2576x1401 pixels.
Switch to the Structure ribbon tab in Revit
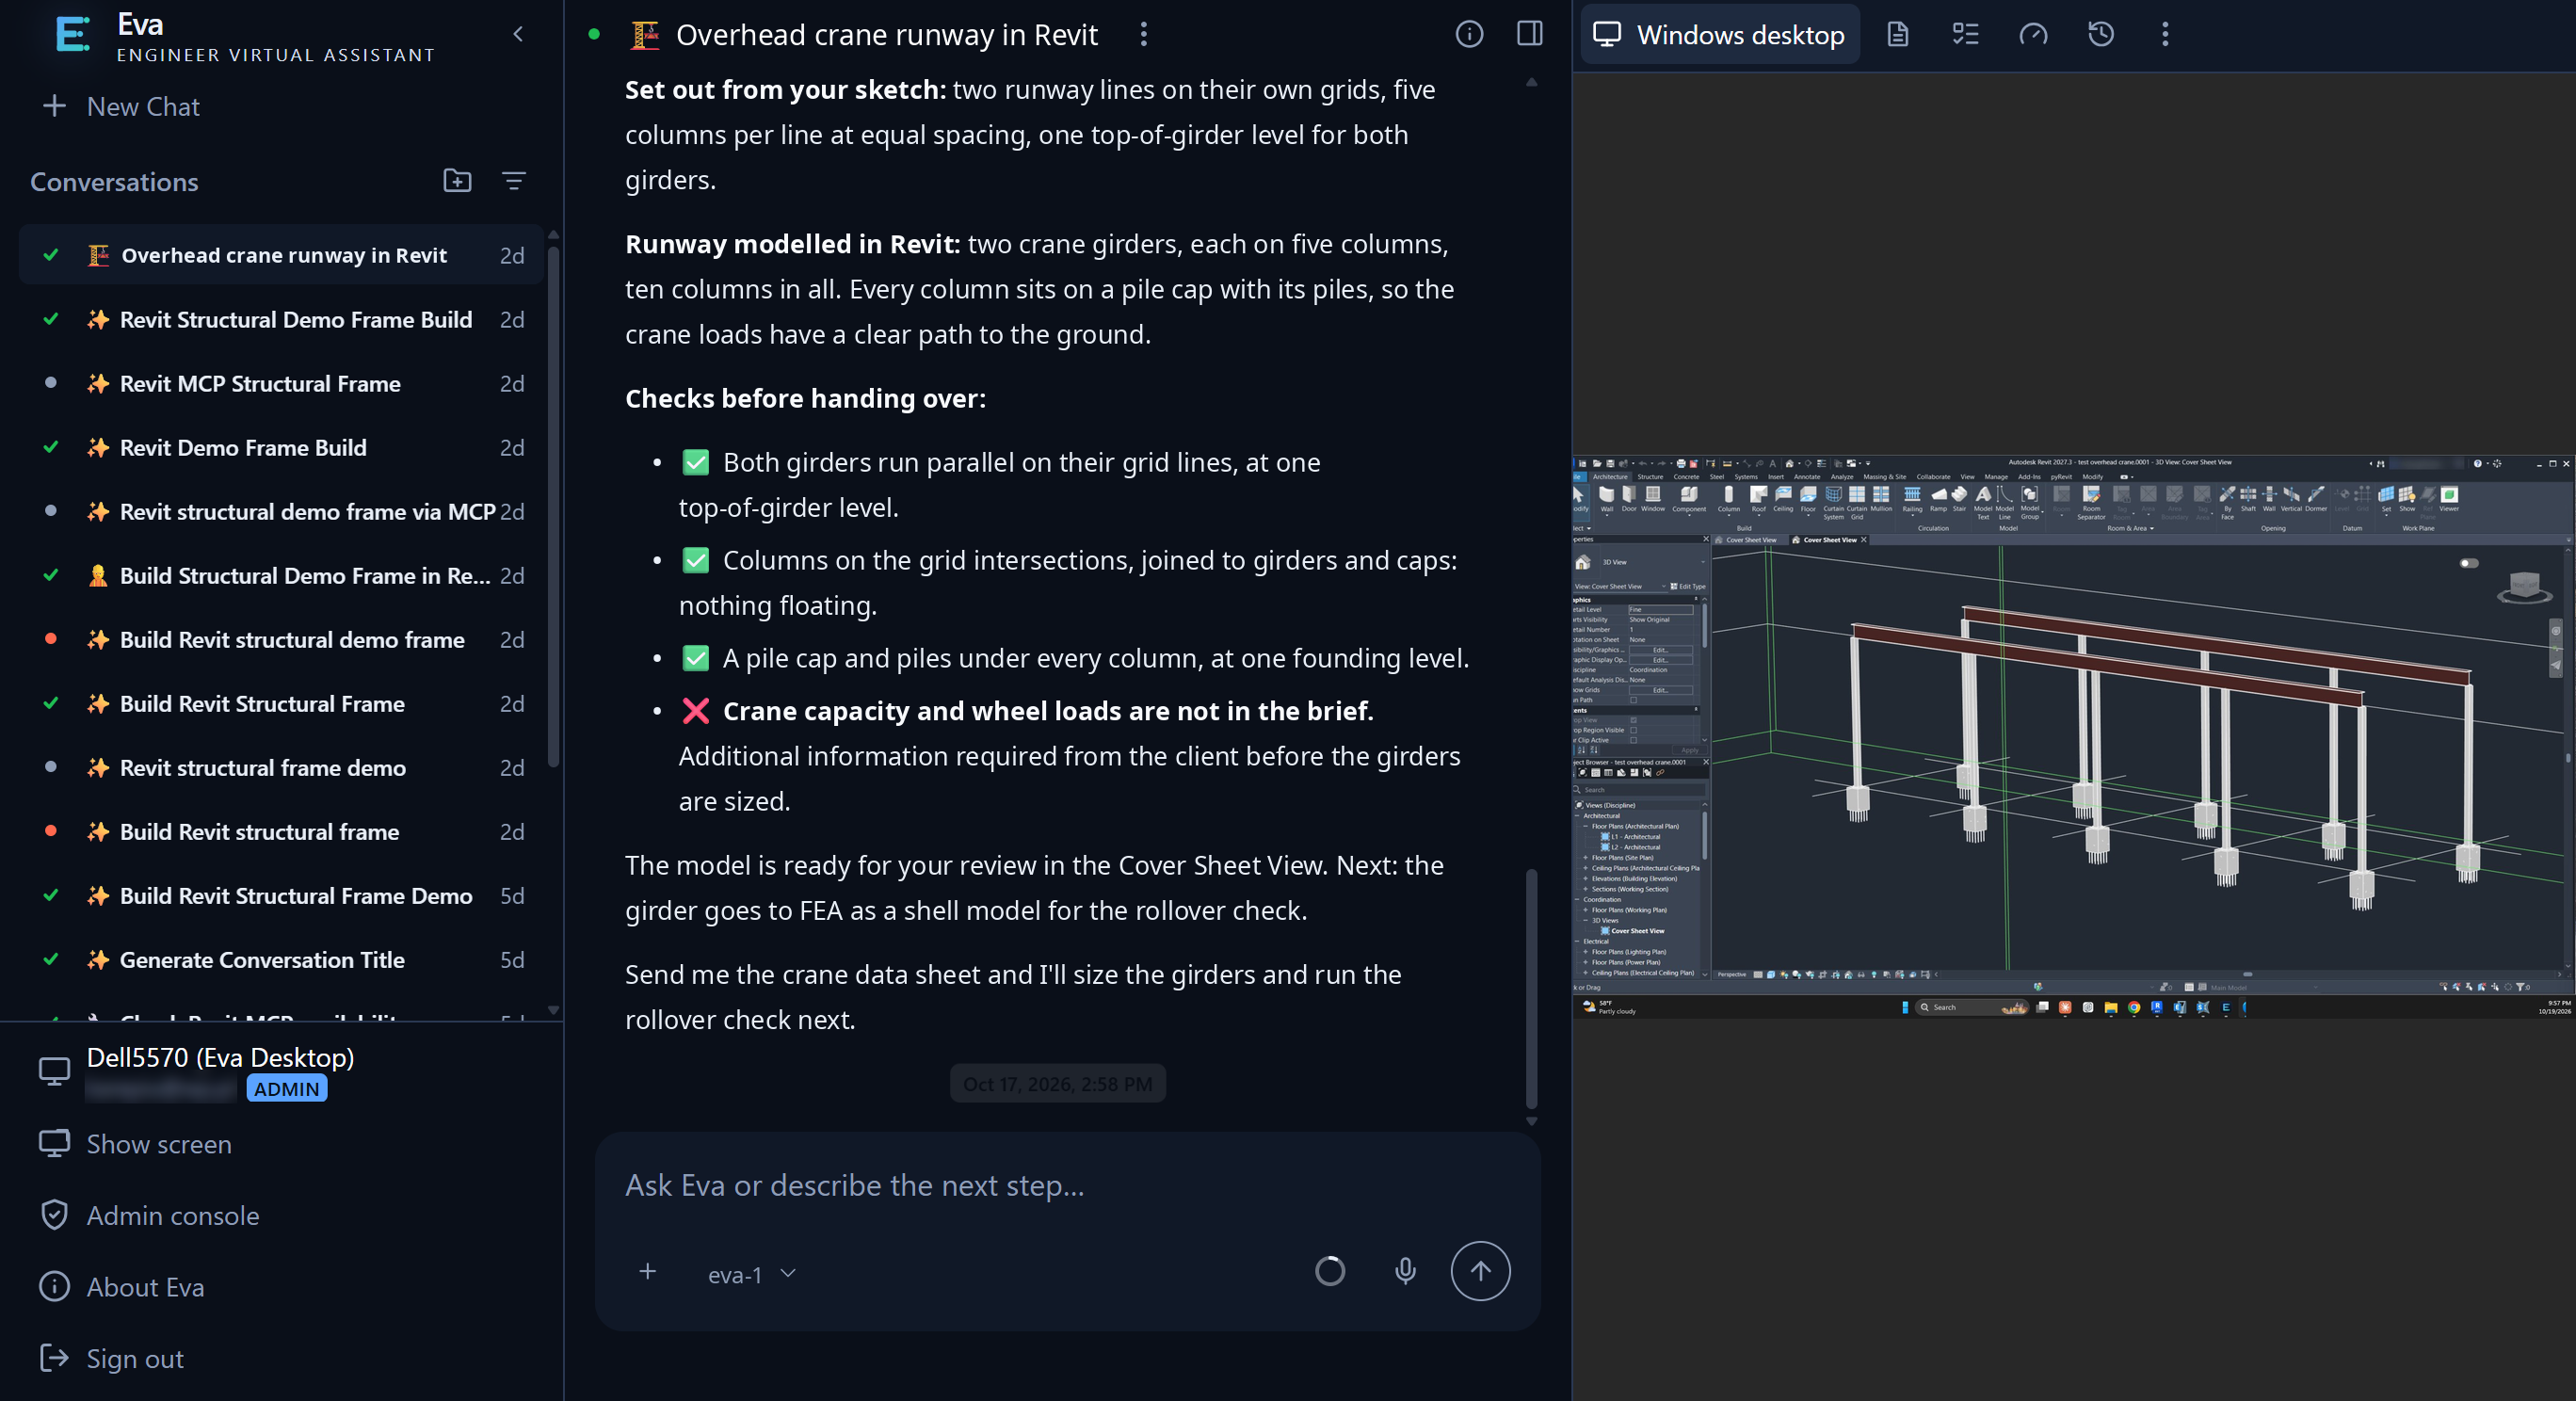[1650, 477]
